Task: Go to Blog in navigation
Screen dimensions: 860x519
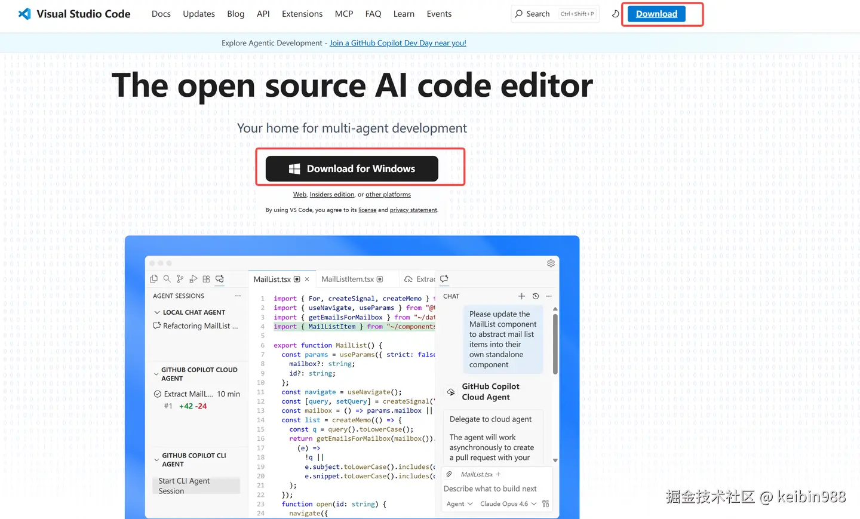Action: point(236,14)
